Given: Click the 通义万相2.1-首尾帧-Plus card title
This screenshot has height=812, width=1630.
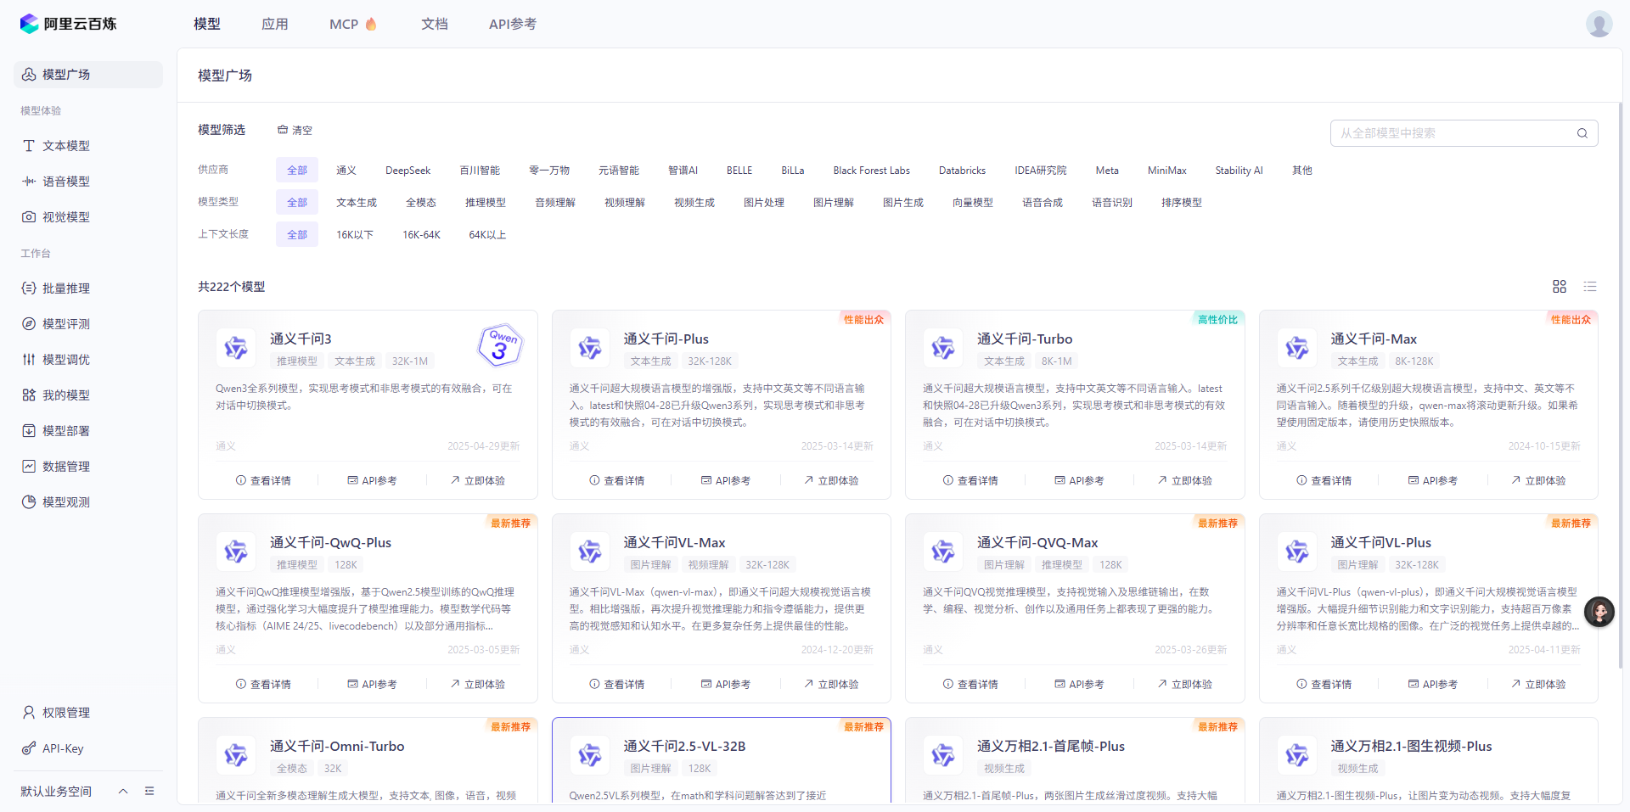Looking at the screenshot, I should point(1050,746).
